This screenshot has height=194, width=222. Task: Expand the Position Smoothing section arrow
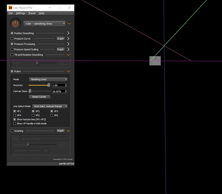tap(68, 33)
